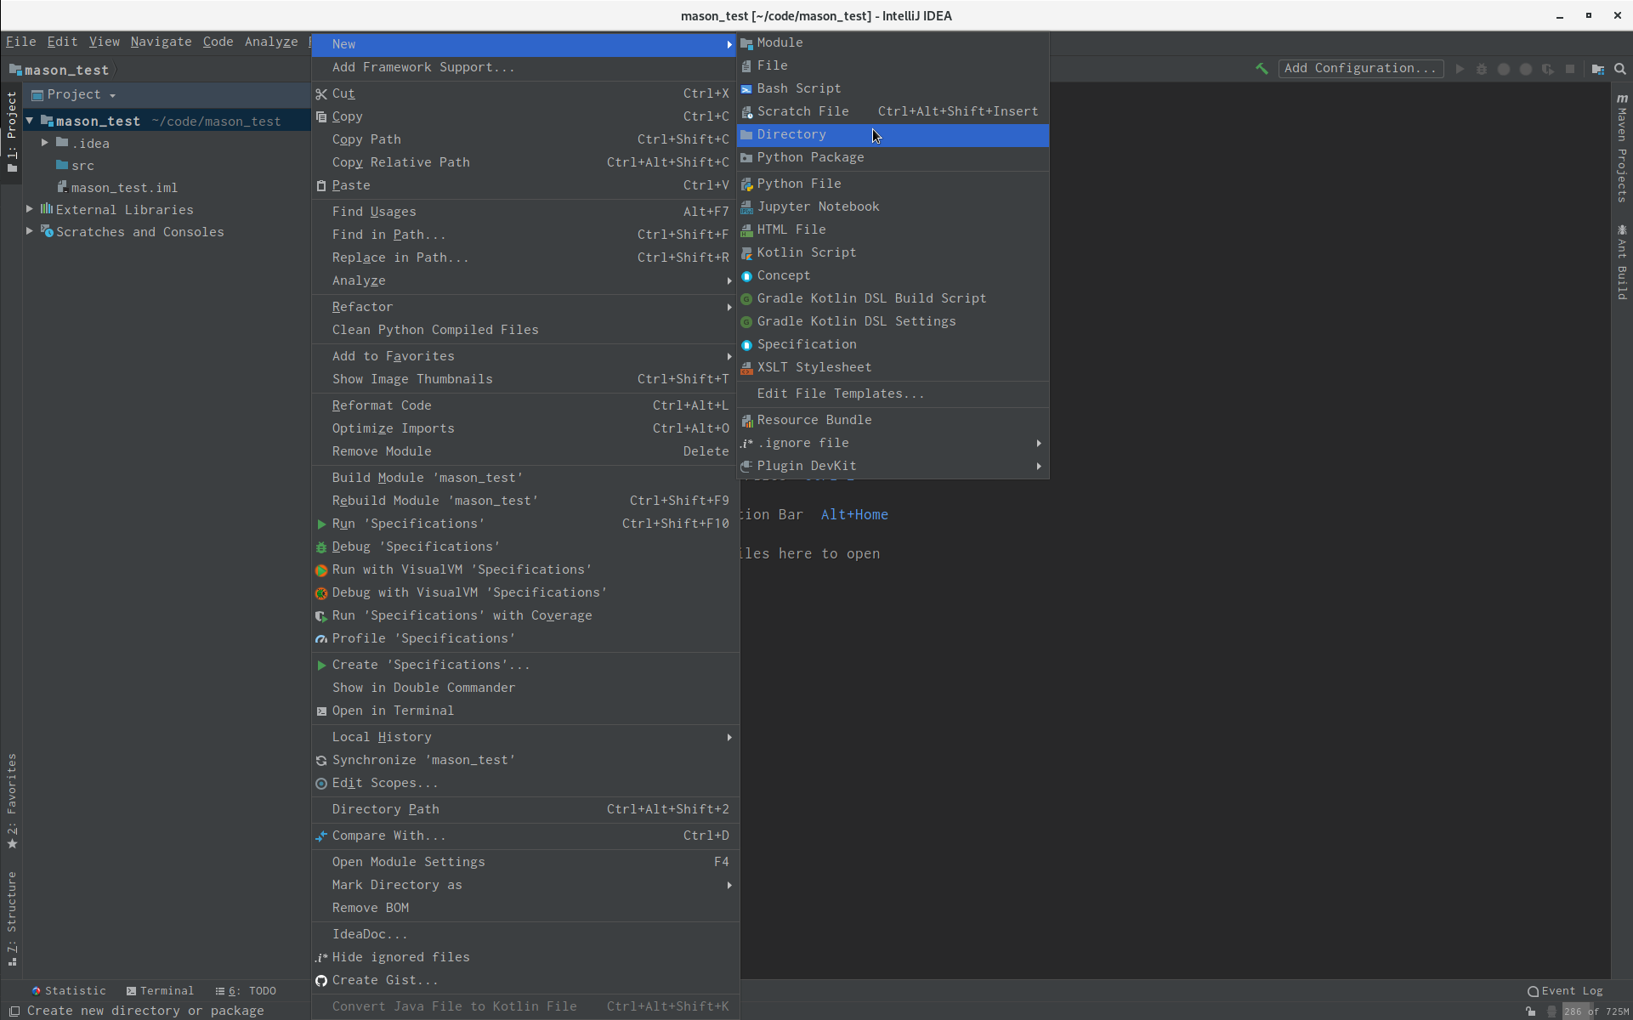Select the src folder in tree

[75, 166]
